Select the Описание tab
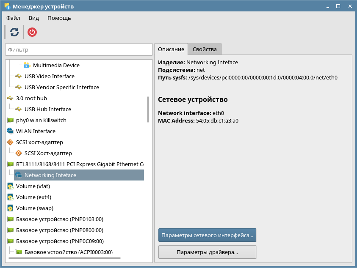 tap(171, 49)
